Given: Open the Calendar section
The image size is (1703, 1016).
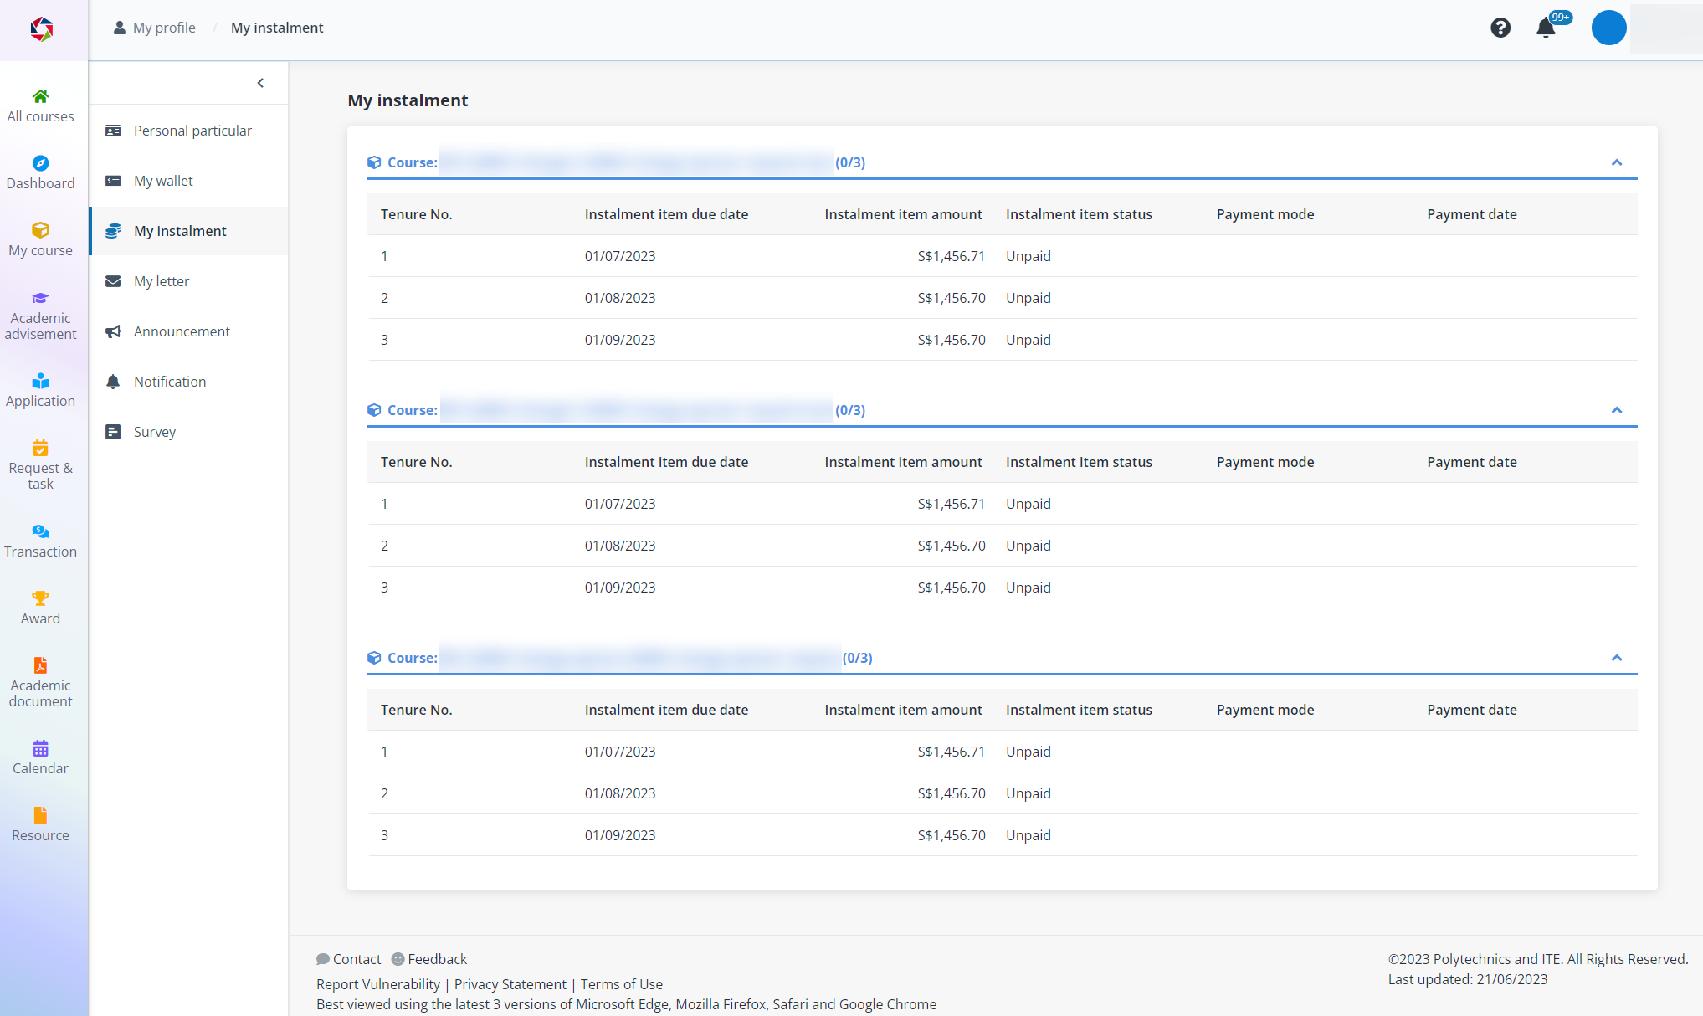Looking at the screenshot, I should pos(40,758).
